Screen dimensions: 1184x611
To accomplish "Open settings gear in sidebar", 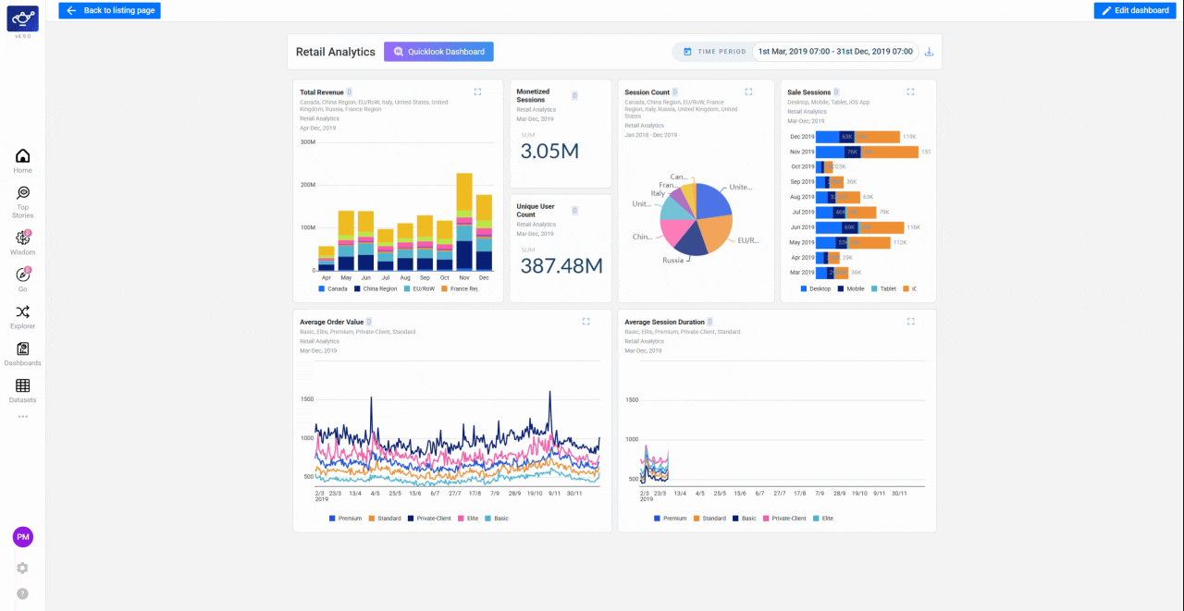I will tap(22, 568).
